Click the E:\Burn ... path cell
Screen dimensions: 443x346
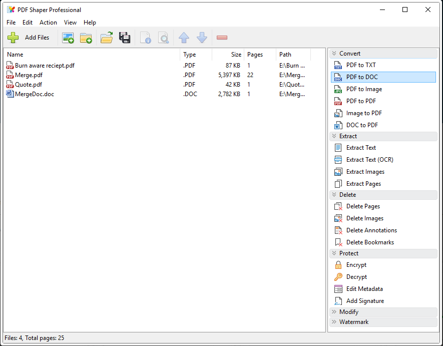tap(292, 66)
